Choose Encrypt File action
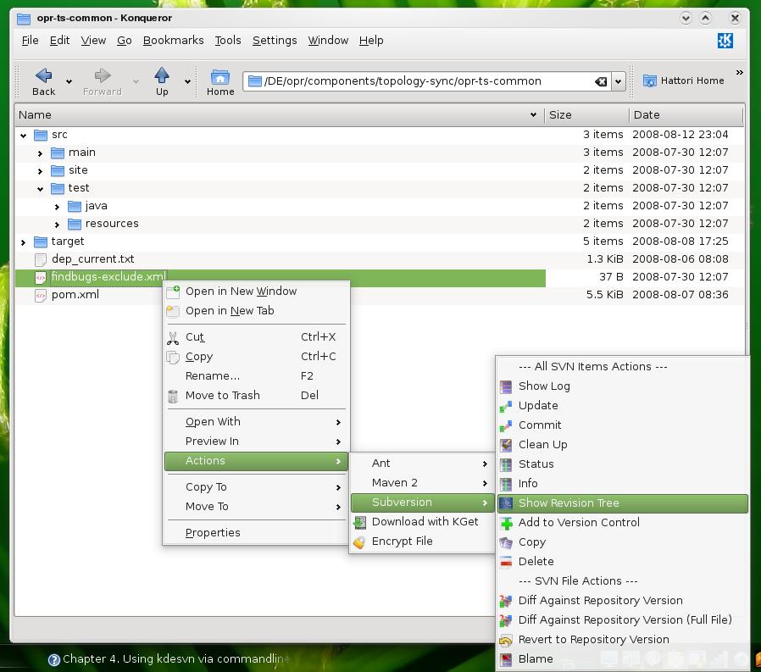 (x=422, y=541)
